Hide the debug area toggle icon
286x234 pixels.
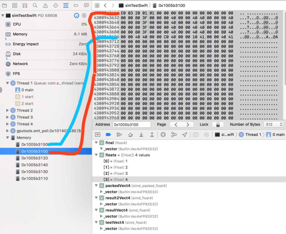pyautogui.click(x=97, y=135)
